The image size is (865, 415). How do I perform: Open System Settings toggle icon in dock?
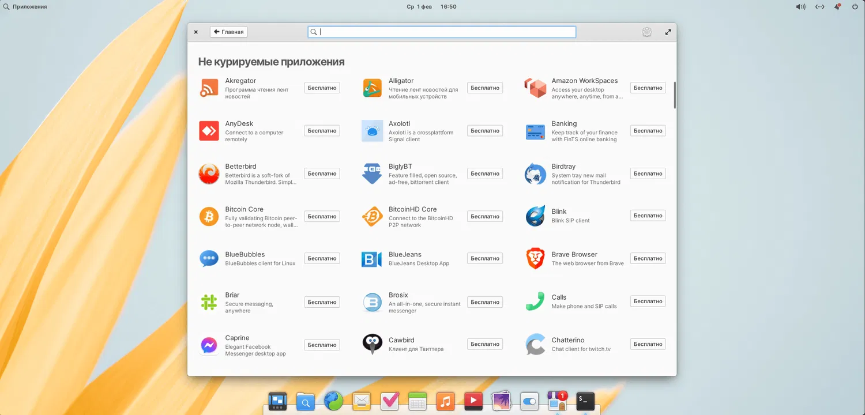(529, 401)
